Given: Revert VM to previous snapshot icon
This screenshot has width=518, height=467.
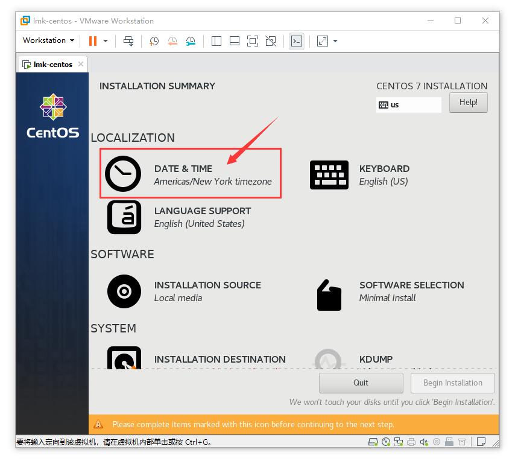Looking at the screenshot, I should point(172,41).
